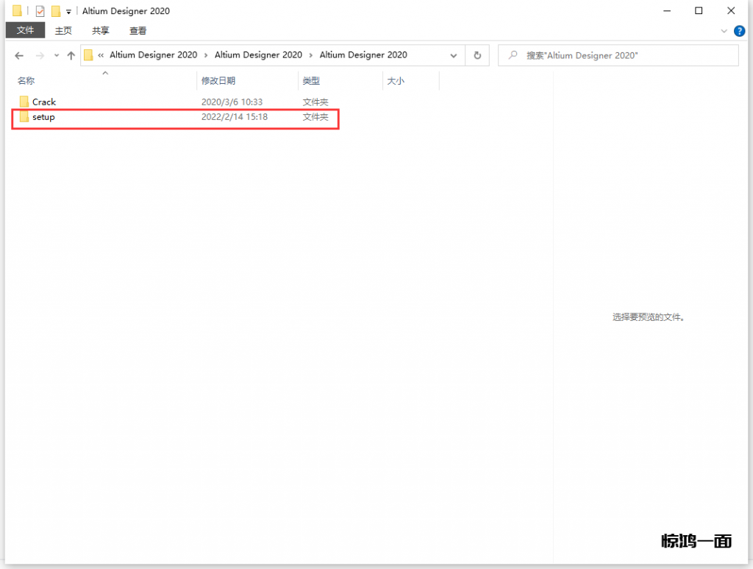Image resolution: width=753 pixels, height=569 pixels.
Task: Switch to the 主页 (Home) tab
Action: click(63, 31)
